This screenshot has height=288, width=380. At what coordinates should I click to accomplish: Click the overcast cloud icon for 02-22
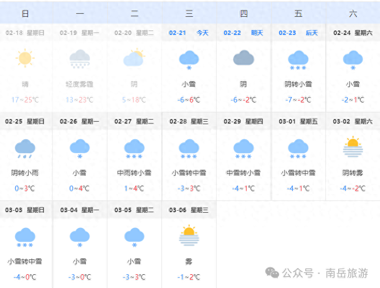[x=244, y=58]
